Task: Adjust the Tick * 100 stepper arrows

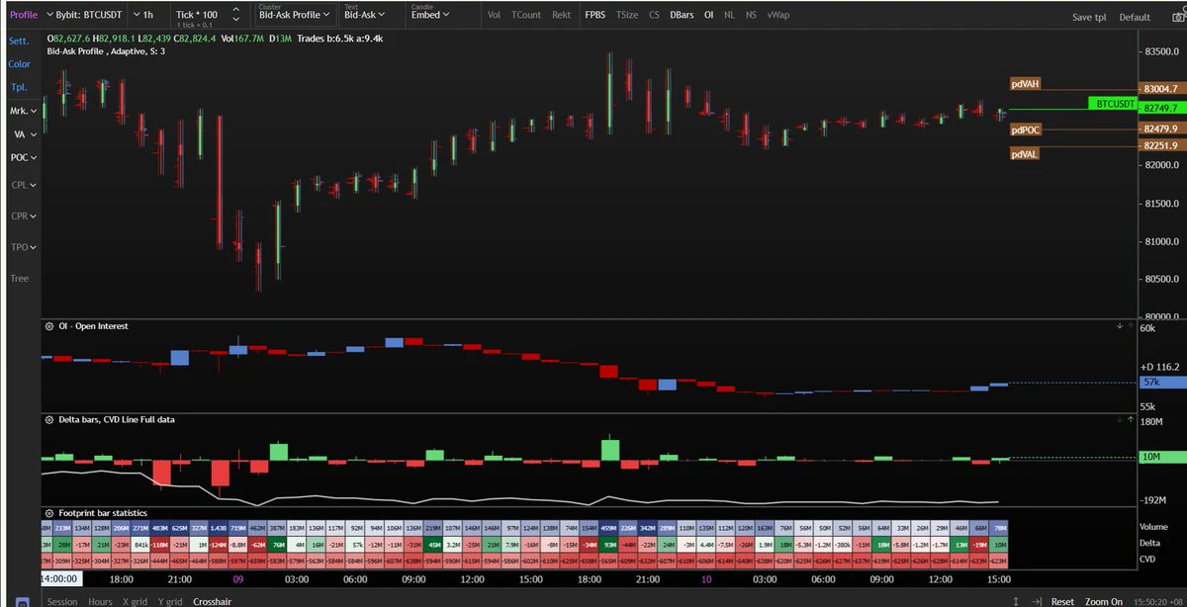Action: pyautogui.click(x=234, y=16)
